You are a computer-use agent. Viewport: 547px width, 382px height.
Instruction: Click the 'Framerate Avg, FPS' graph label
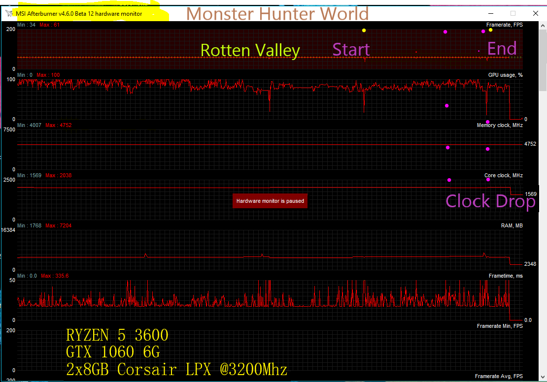[x=499, y=376]
